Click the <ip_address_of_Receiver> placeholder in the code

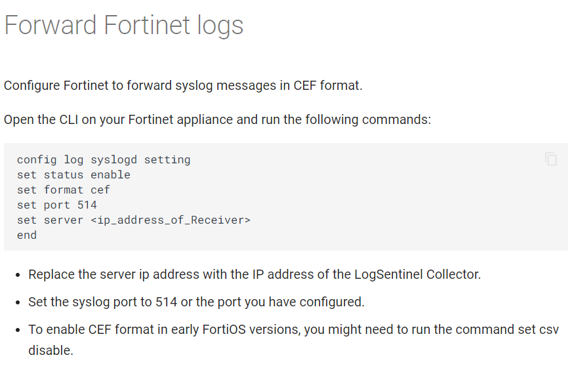tap(171, 220)
